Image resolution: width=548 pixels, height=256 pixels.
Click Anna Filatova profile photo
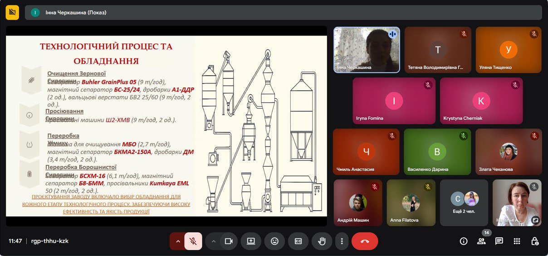pos(411,203)
